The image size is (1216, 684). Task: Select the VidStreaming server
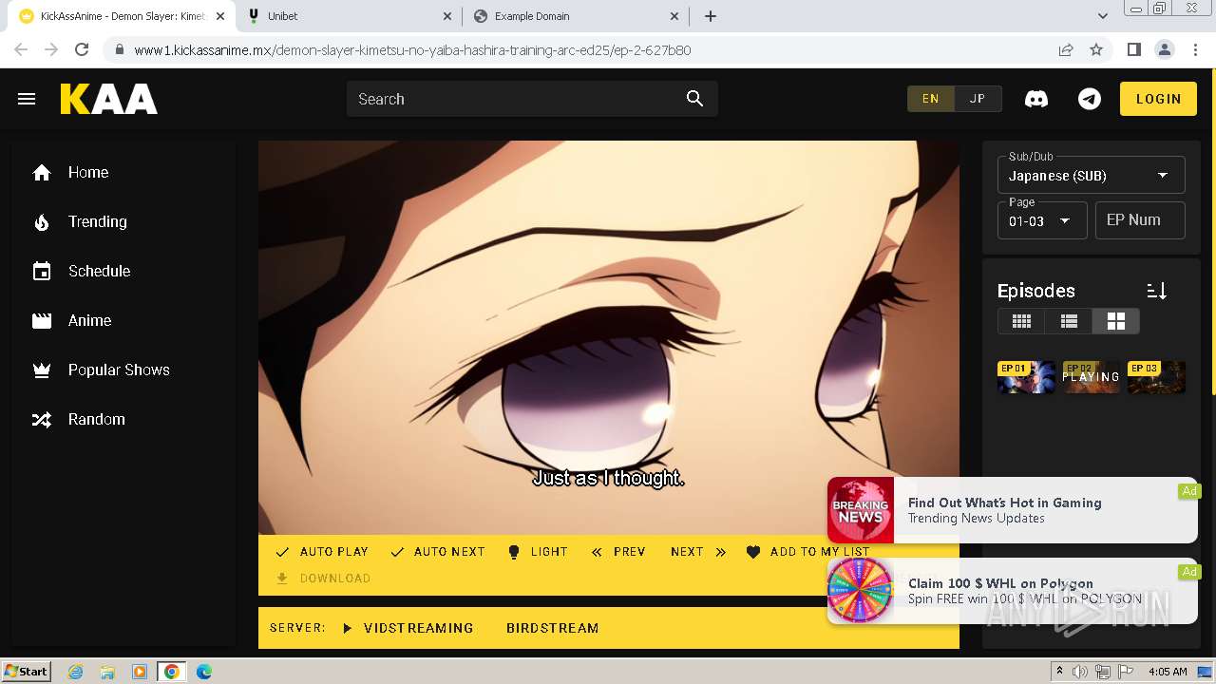click(x=408, y=628)
